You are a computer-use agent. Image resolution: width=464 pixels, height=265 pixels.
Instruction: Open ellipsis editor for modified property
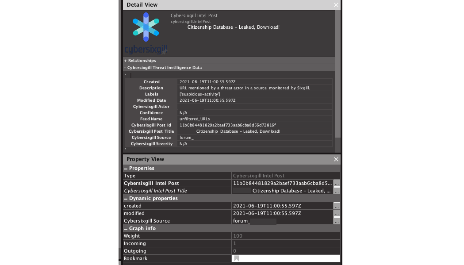click(337, 213)
